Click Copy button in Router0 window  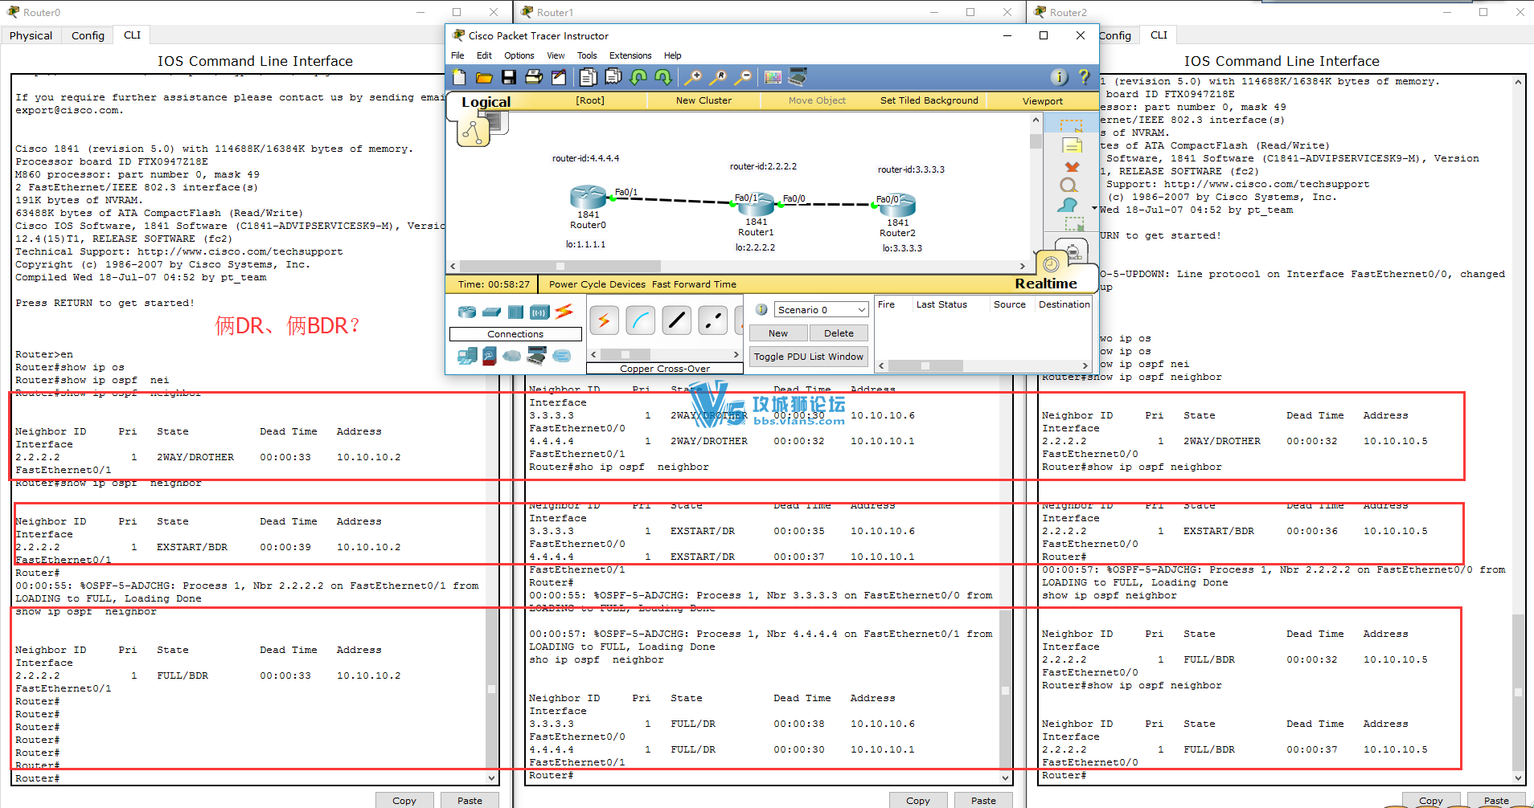404,800
